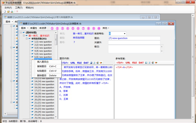
Task: Open the 题库 dropdown menu in the front window
Action: (25, 28)
